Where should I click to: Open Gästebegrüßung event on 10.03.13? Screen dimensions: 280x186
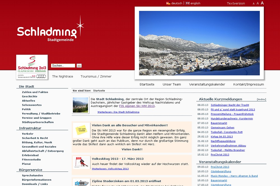click(221, 171)
